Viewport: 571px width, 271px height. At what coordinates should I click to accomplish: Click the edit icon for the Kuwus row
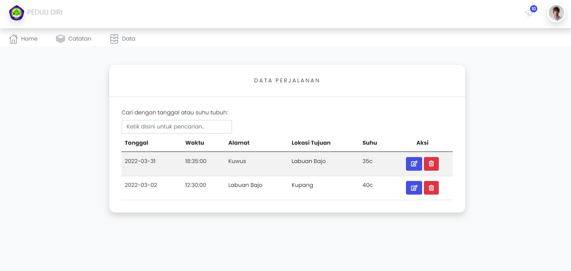click(x=414, y=163)
